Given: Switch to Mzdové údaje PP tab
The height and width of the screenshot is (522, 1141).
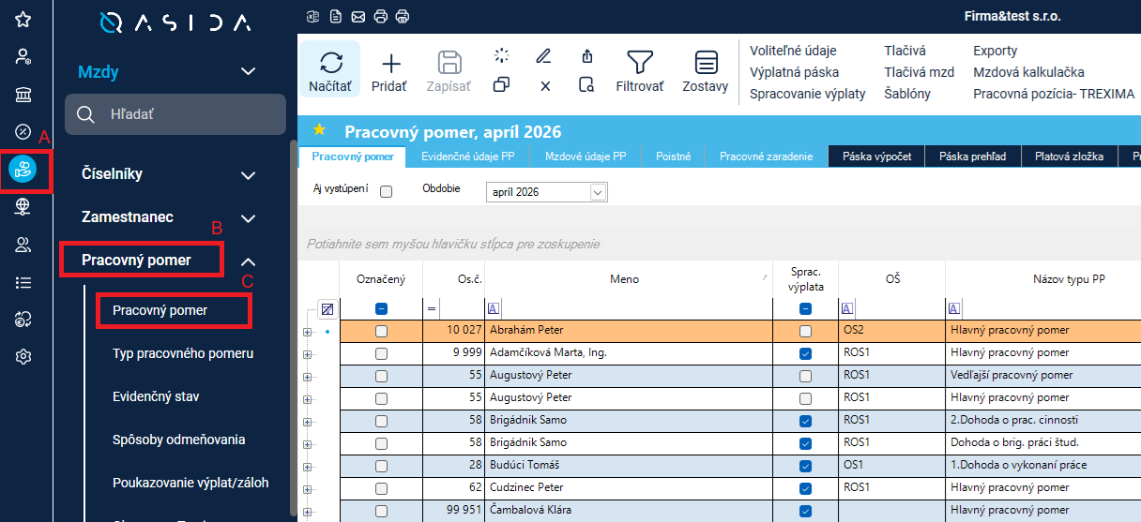Looking at the screenshot, I should 586,157.
